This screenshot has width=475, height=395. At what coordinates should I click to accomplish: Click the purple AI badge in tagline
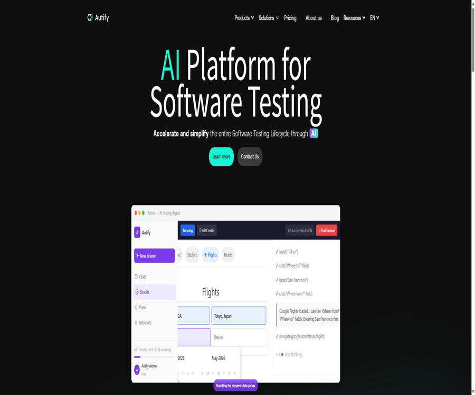point(313,134)
